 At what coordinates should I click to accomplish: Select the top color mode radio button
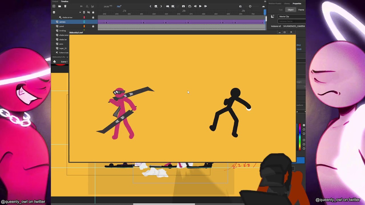coord(304,125)
